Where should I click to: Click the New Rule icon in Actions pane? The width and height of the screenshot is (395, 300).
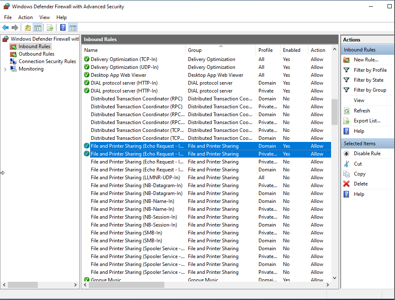pyautogui.click(x=346, y=60)
